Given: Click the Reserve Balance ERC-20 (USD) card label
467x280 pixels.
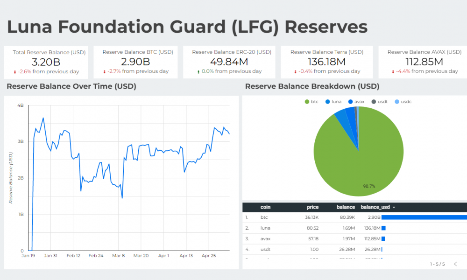Looking at the screenshot, I should click(232, 52).
